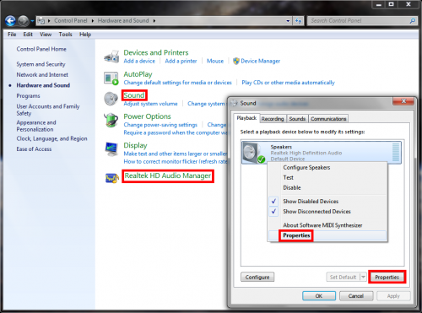Open Display heading link
This screenshot has width=422, height=313.
(135, 145)
